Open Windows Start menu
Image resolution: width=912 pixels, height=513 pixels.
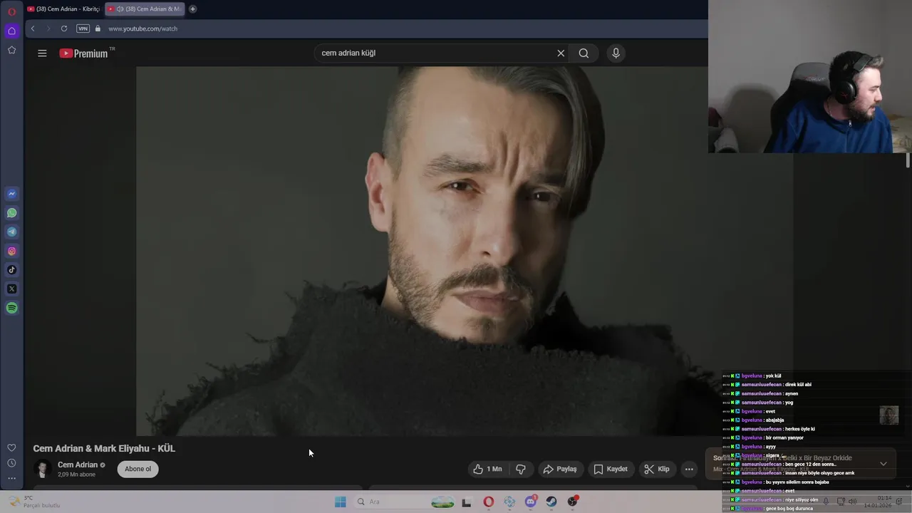(341, 502)
